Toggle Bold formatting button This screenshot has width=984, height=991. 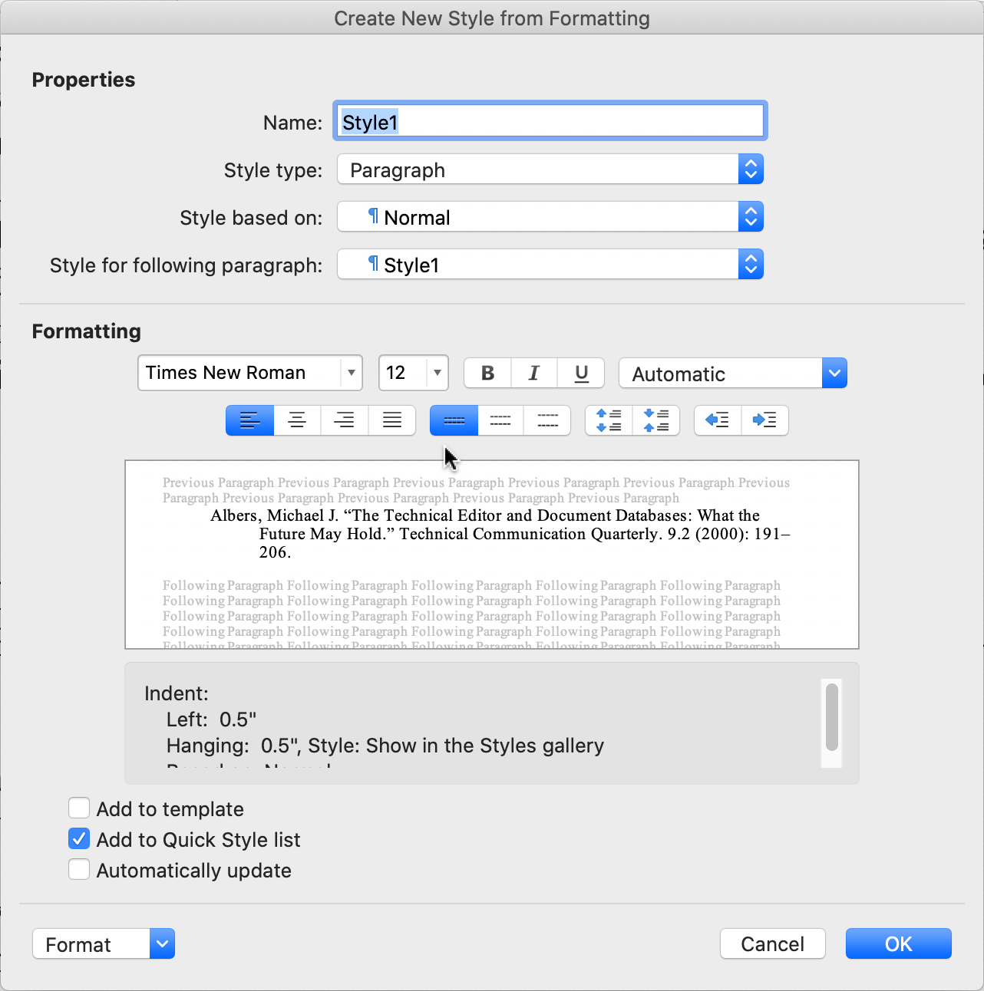487,374
